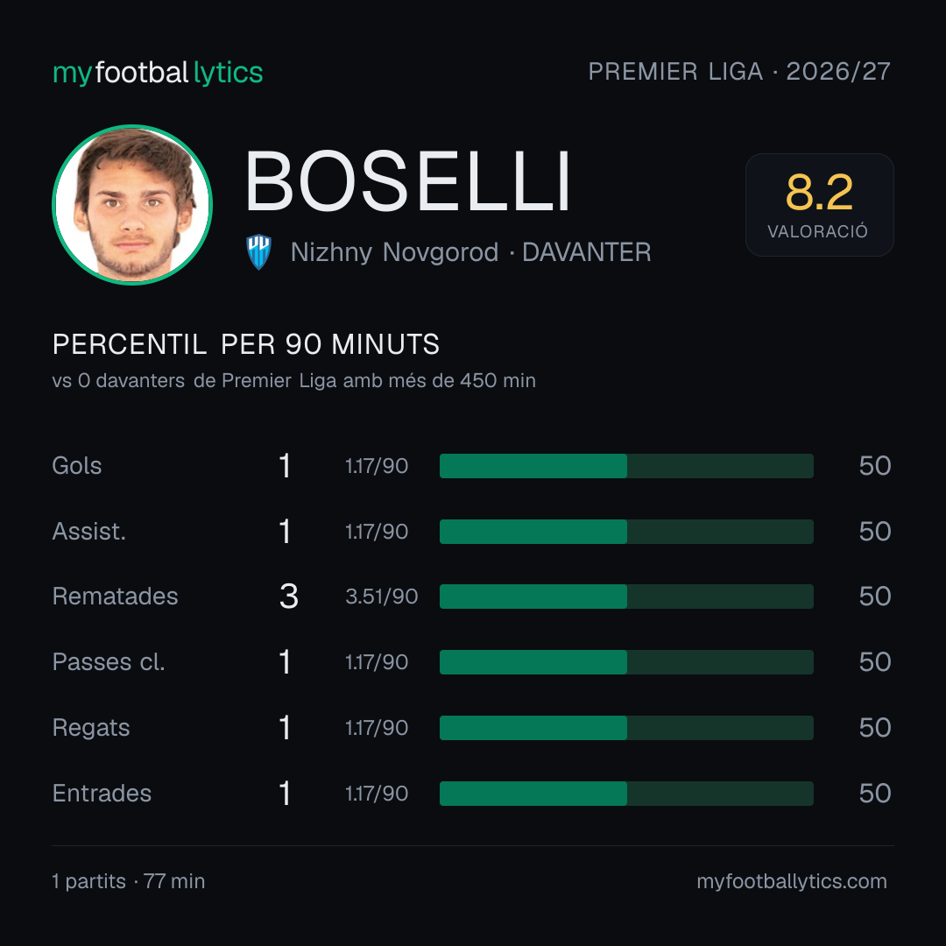
Task: Click the Nizhny Novgorod club crest icon
Action: (258, 252)
